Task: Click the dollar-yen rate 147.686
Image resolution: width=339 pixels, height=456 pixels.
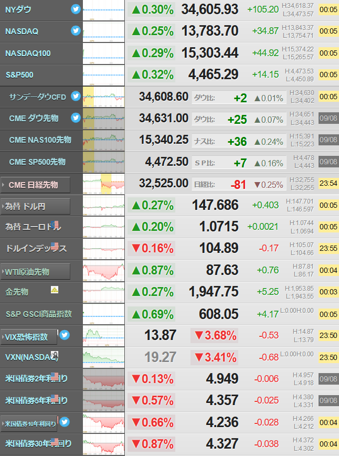Action: (x=216, y=205)
